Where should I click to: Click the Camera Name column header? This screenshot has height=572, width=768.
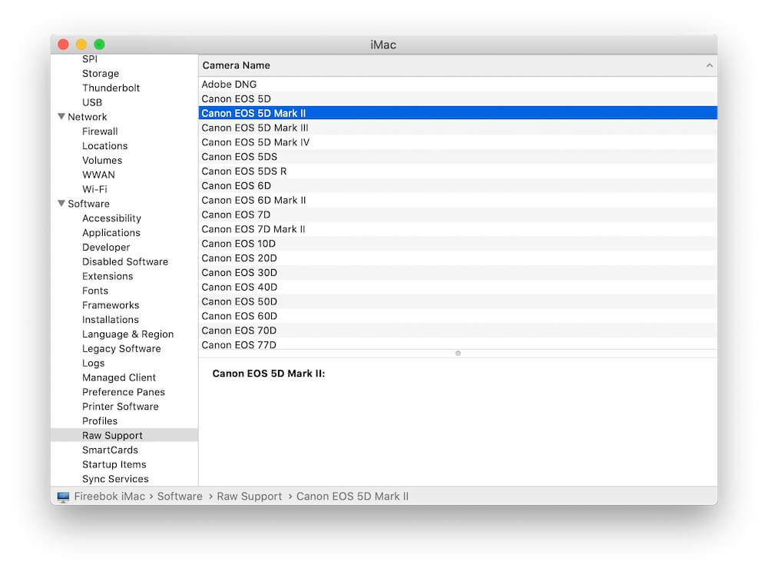click(458, 65)
